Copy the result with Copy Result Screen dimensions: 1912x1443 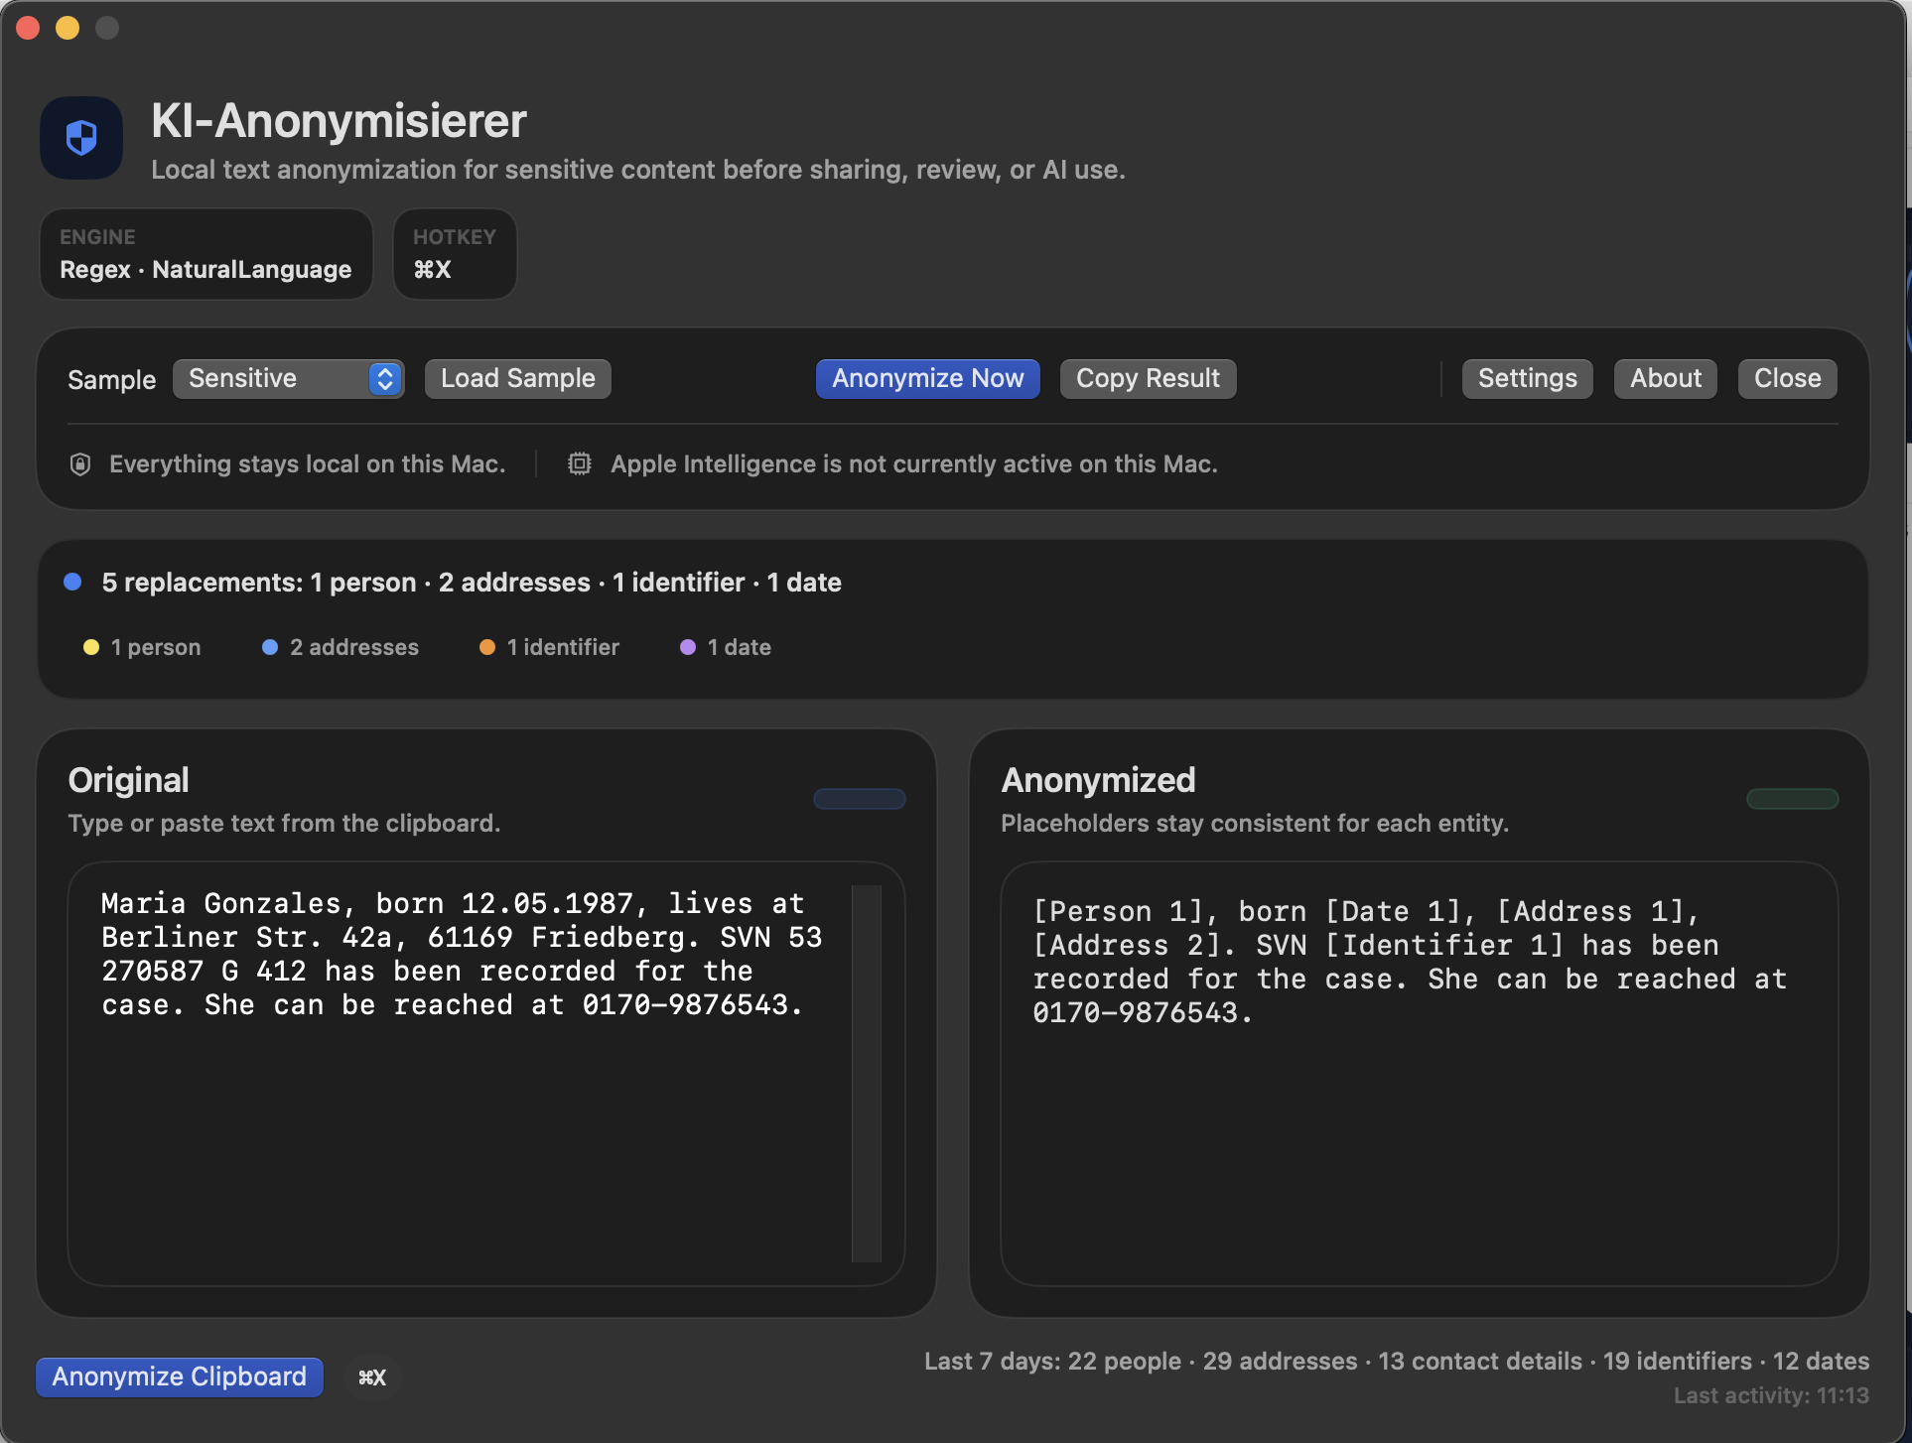[x=1148, y=378]
